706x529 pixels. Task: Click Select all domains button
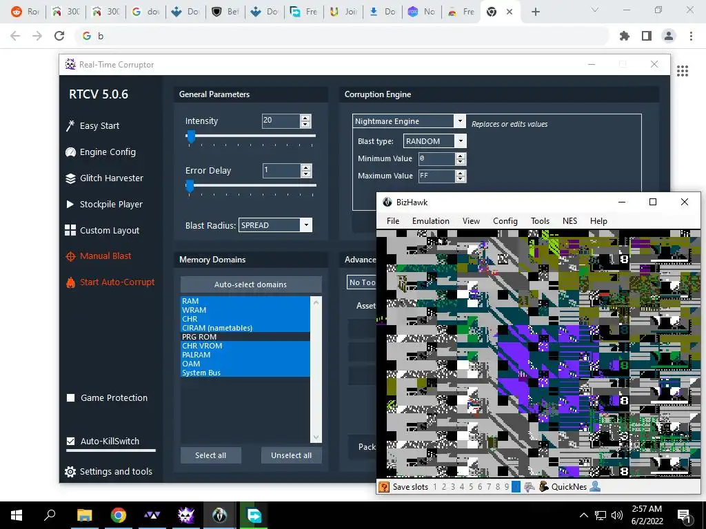pos(211,455)
